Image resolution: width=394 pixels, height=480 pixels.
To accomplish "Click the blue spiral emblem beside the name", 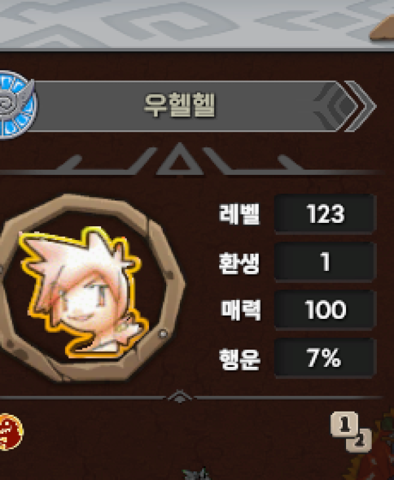I will [16, 105].
